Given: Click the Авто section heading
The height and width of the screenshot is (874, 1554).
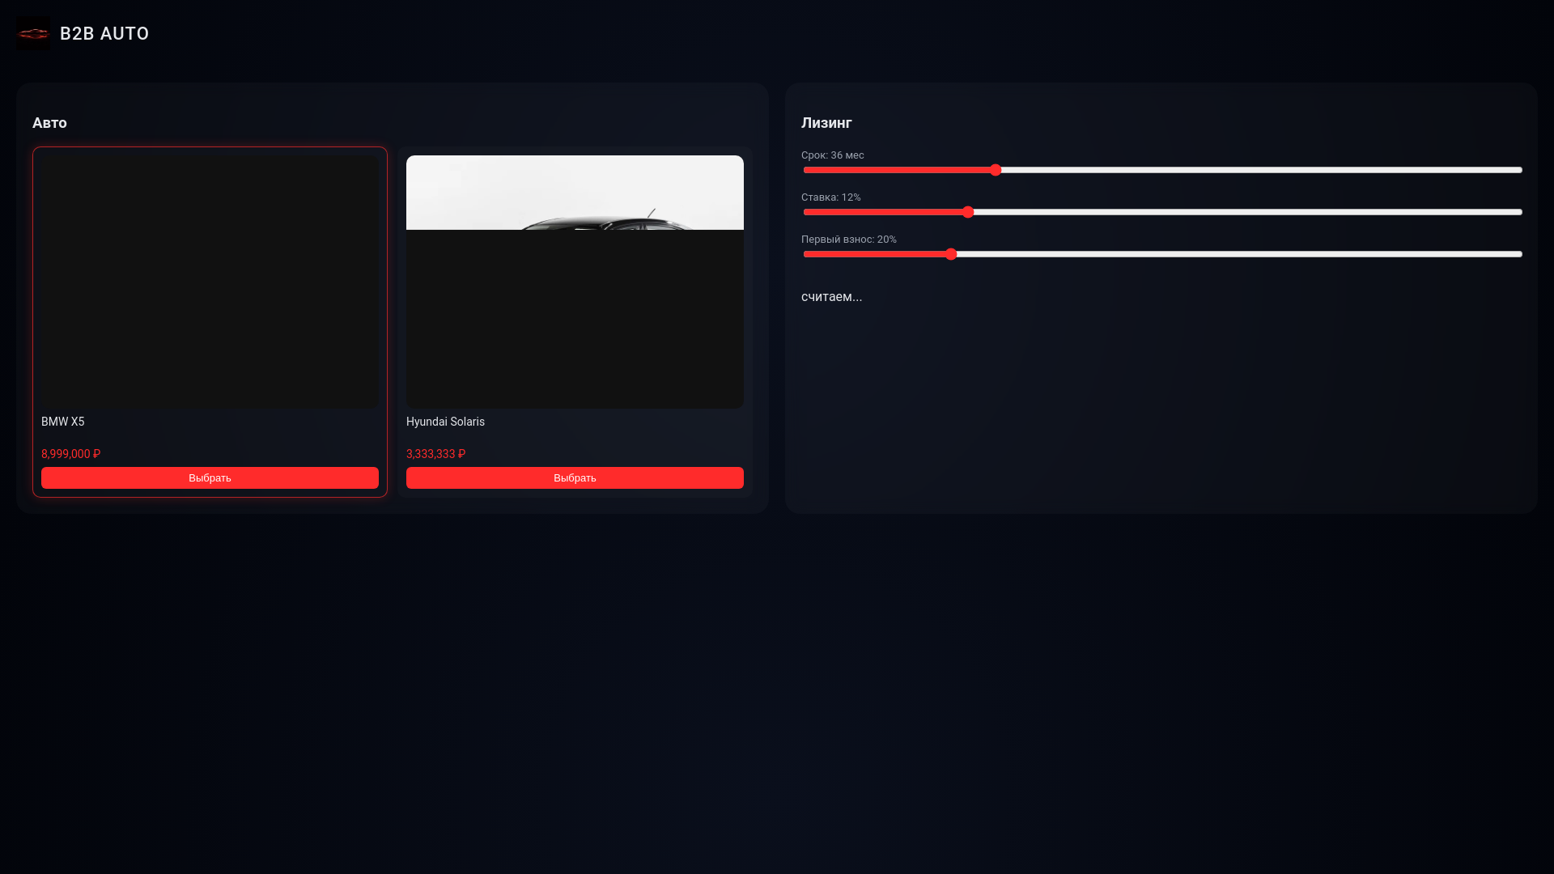Looking at the screenshot, I should (49, 123).
